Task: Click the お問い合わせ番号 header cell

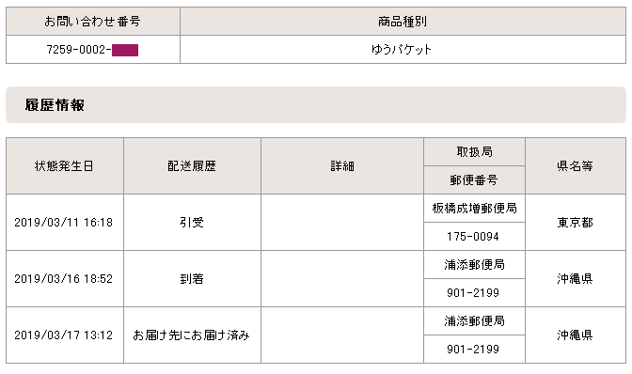Action: 93,22
